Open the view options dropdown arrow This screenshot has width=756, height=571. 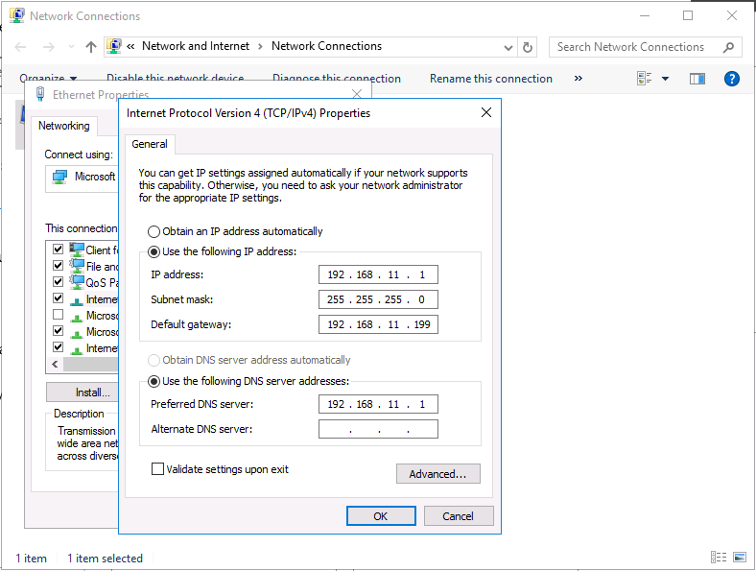pos(666,79)
